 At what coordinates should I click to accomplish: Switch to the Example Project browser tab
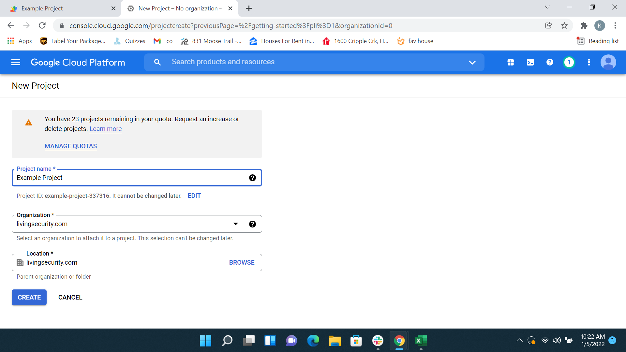point(60,8)
